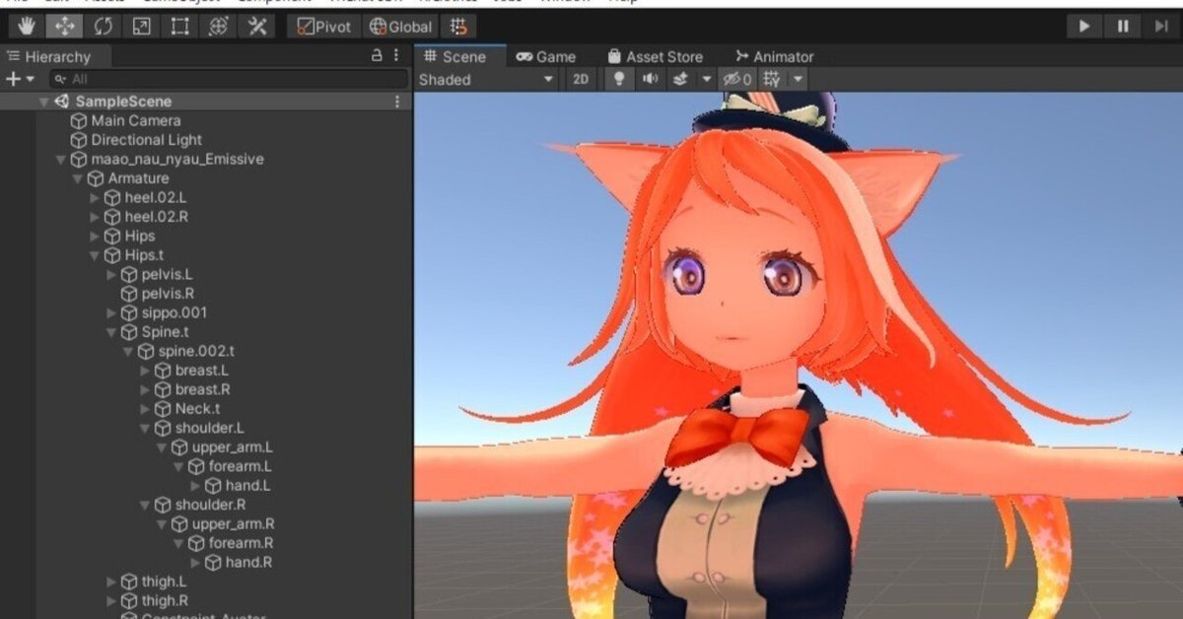Collapse the maao_nau_nyau_Emissive object arrow

[x=61, y=160]
